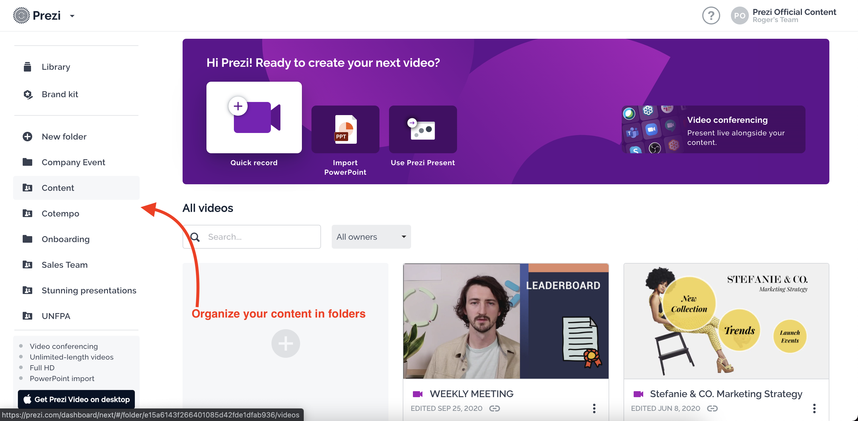Click the Content shared folder icon
This screenshot has width=858, height=421.
pos(27,188)
